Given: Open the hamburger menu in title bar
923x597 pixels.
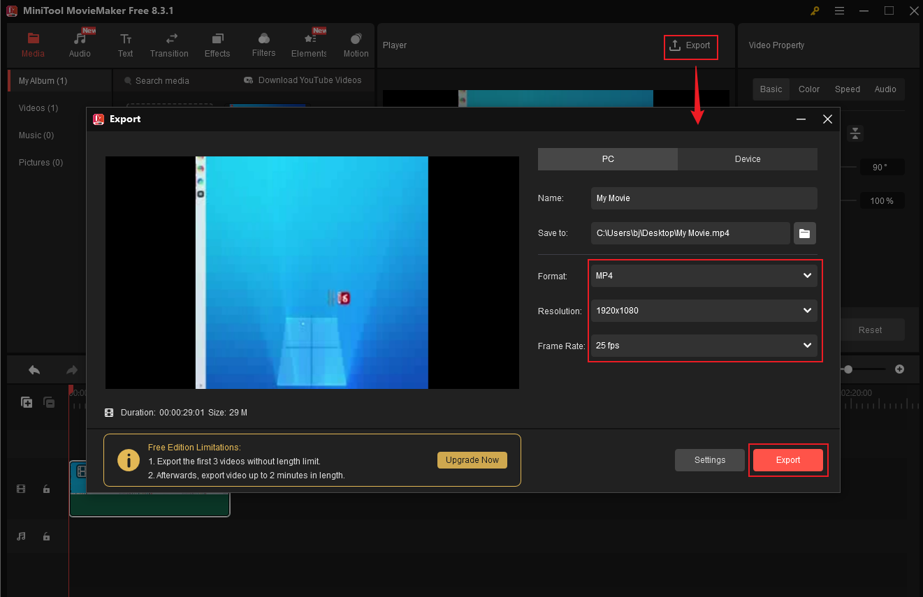Looking at the screenshot, I should [x=839, y=10].
